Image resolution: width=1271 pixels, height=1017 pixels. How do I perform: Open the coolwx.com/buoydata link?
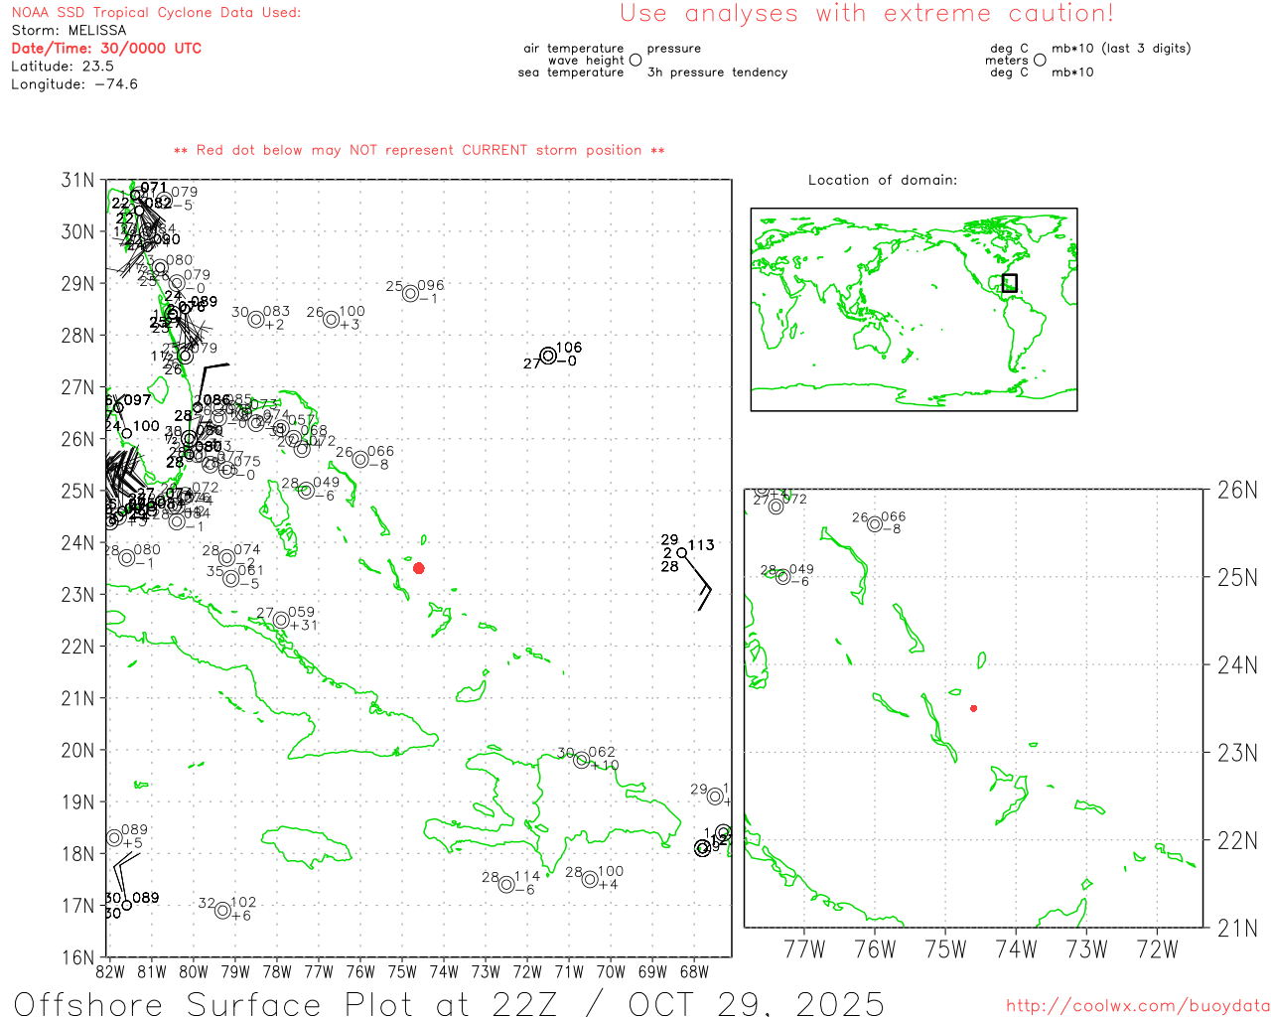click(1138, 1006)
